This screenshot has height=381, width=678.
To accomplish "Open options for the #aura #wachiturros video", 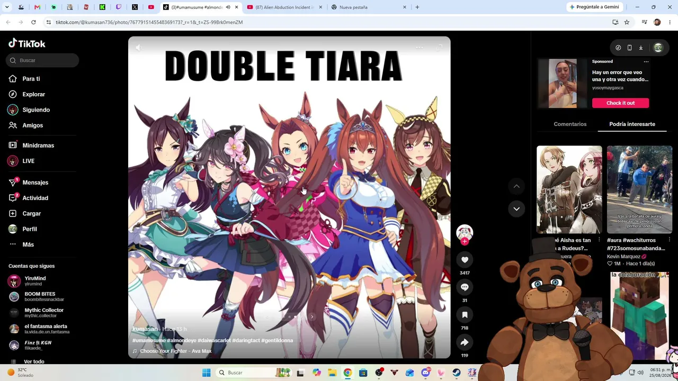I will coord(670,240).
